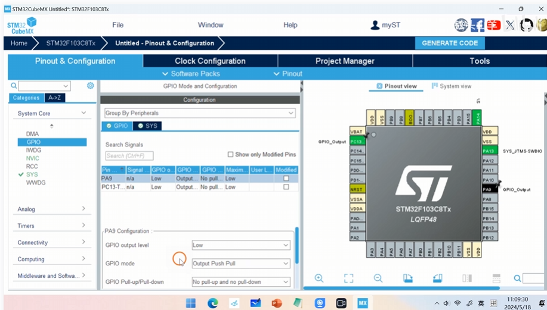Open the settings gear in categories panel
Viewport: 547px width, 310px height.
point(90,86)
